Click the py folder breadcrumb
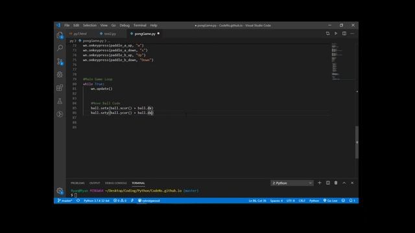 tap(71, 41)
